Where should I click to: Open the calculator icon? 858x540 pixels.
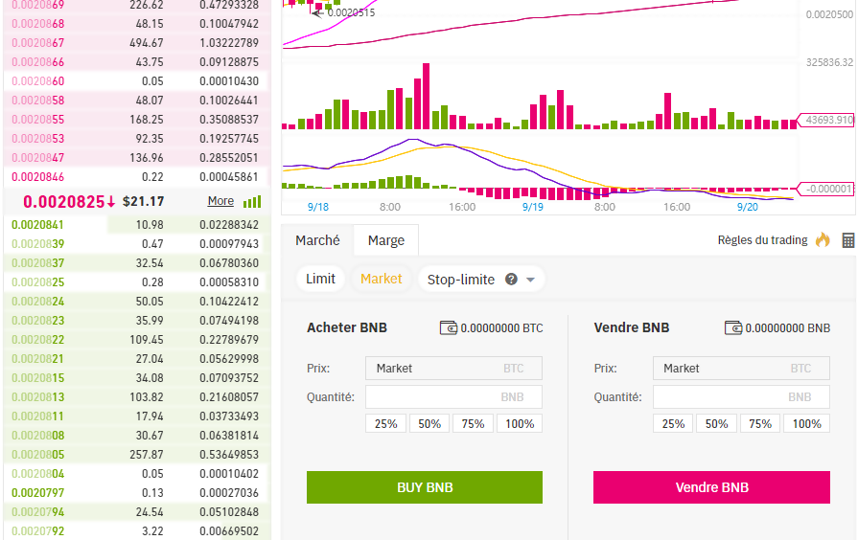(848, 240)
